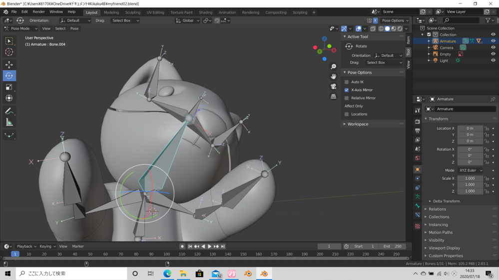Toggle X-ray display
This screenshot has width=499, height=280.
pyautogui.click(x=373, y=28)
